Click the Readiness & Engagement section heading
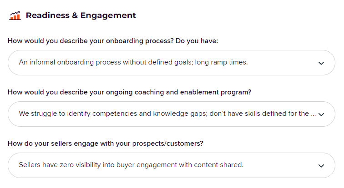Viewport: 344px width, 188px height. point(81,15)
